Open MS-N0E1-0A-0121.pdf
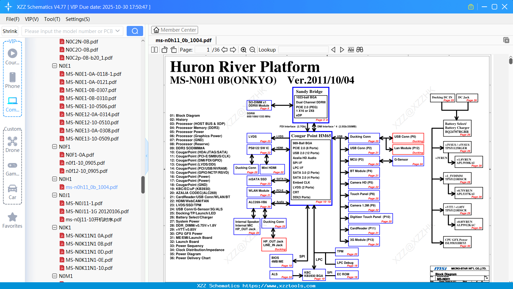The width and height of the screenshot is (513, 289). [91, 82]
